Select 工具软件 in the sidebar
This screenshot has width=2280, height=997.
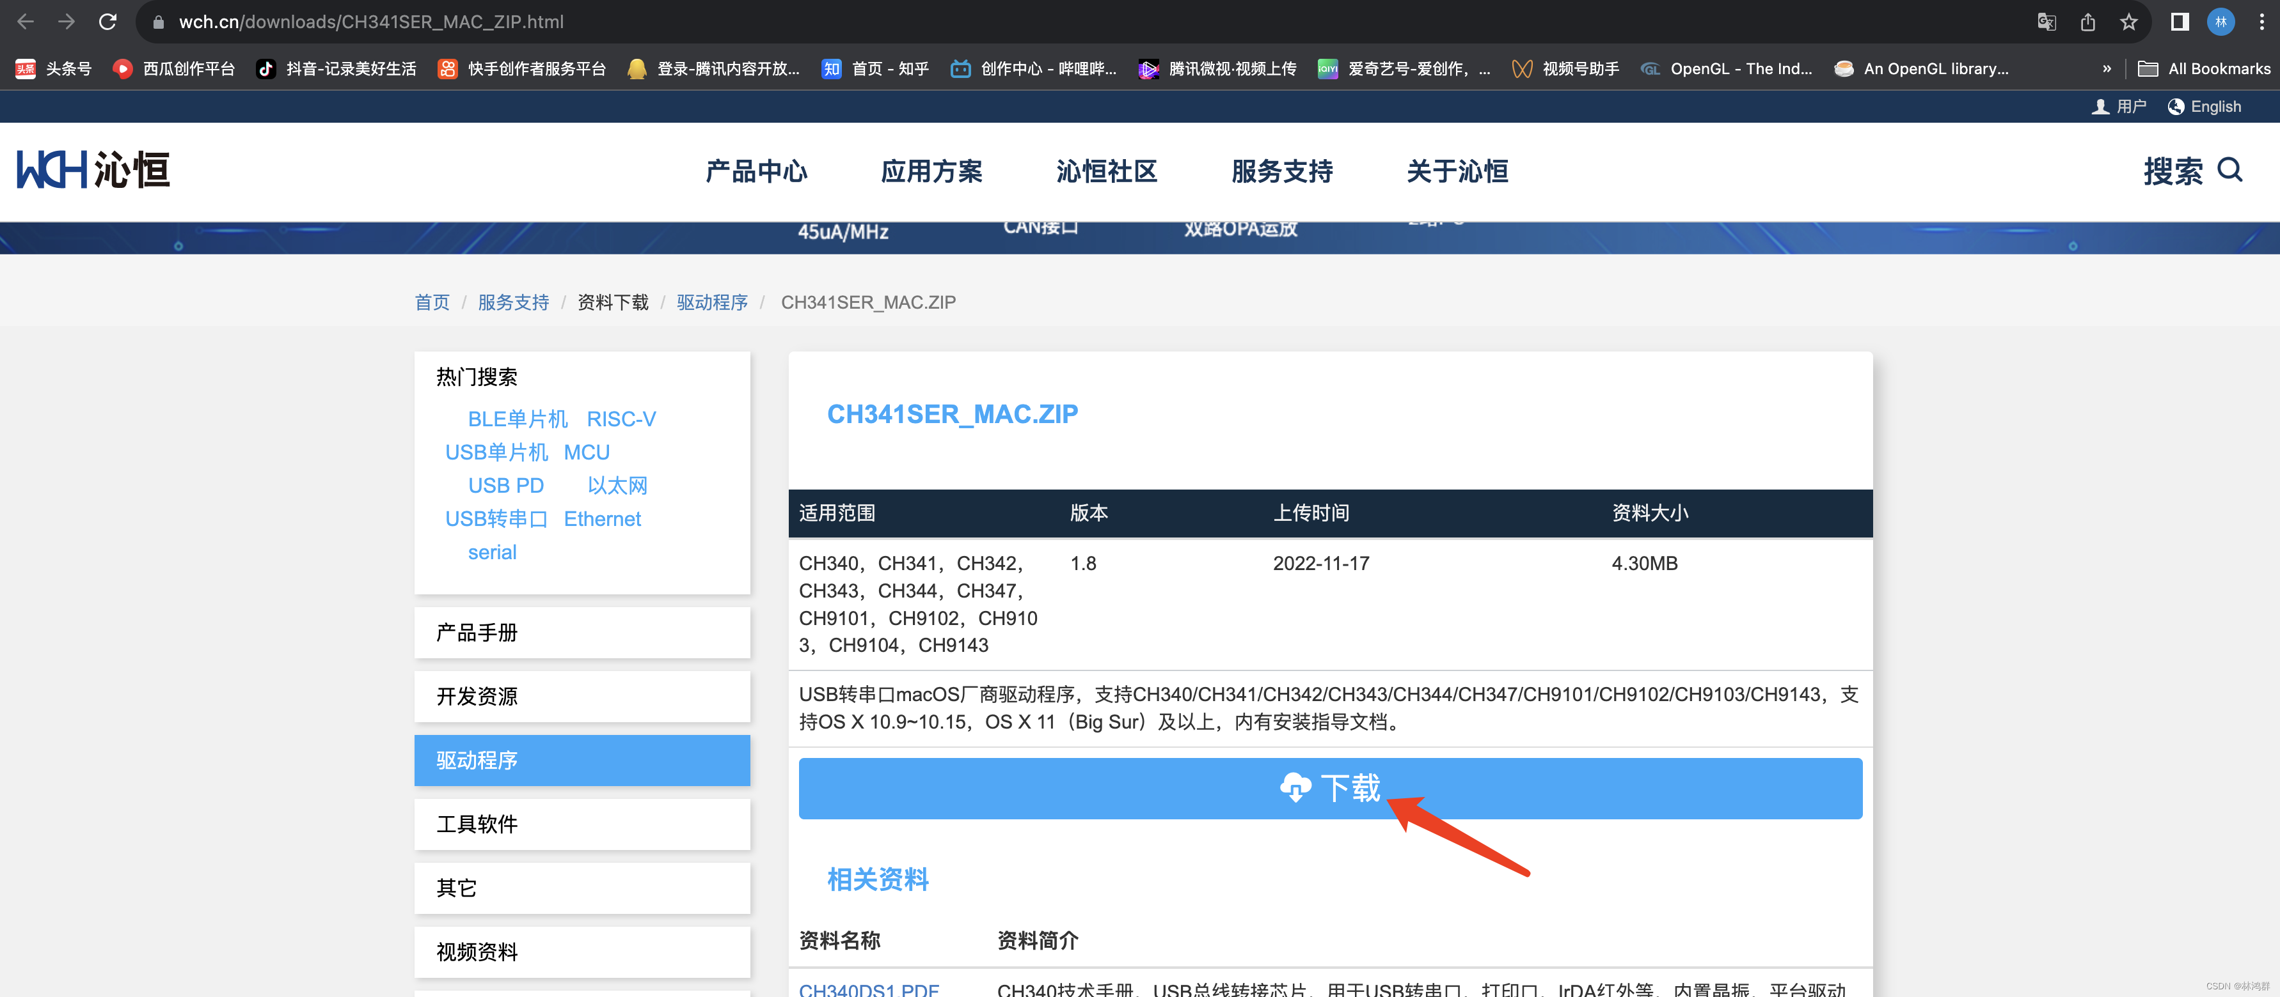coord(582,824)
